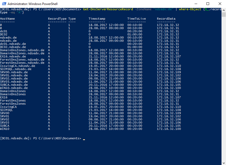
Task: Click the SRV00.ndsedv.de host entry
Action: tap(14, 72)
